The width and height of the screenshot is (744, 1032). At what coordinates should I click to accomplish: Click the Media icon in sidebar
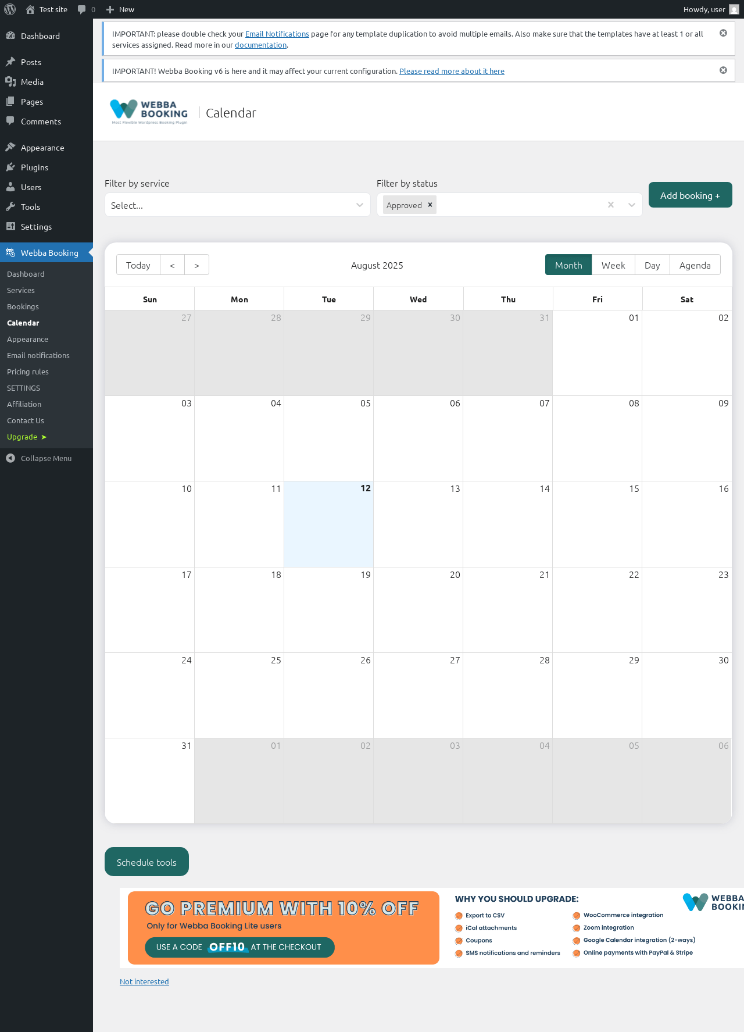pos(10,81)
